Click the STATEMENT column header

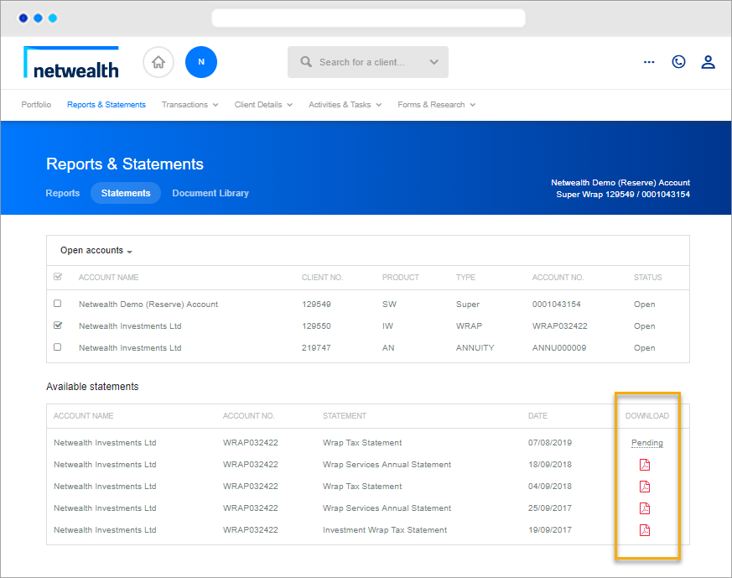[x=345, y=415]
